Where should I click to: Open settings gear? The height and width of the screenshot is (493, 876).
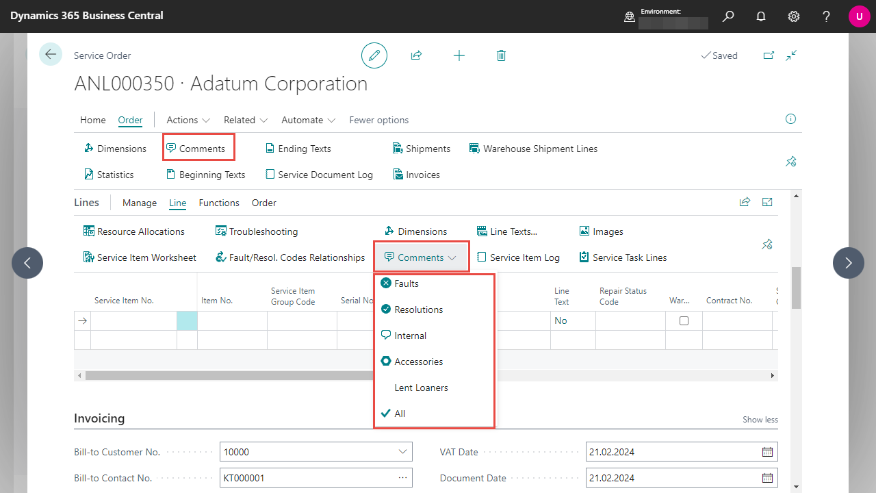pyautogui.click(x=794, y=16)
